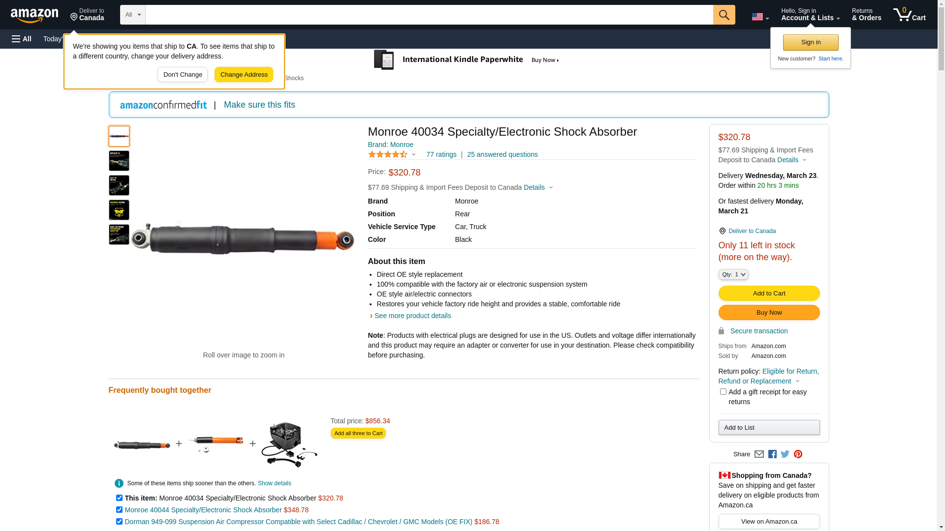Image resolution: width=945 pixels, height=531 pixels.
Task: Share product on Twitter
Action: point(785,454)
